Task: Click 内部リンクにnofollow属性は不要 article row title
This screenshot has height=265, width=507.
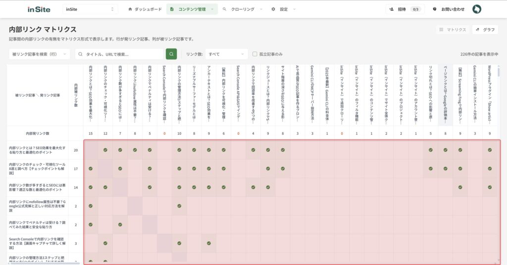Action: tap(37, 206)
